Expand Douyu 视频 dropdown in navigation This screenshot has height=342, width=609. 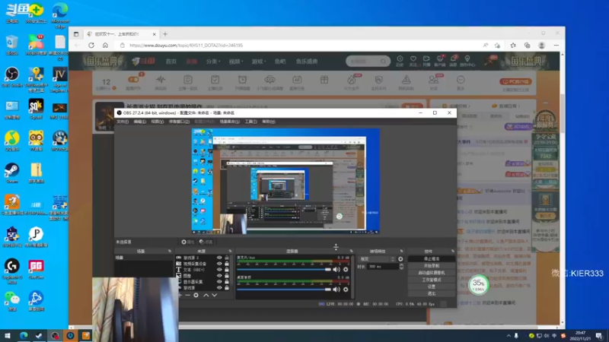235,62
